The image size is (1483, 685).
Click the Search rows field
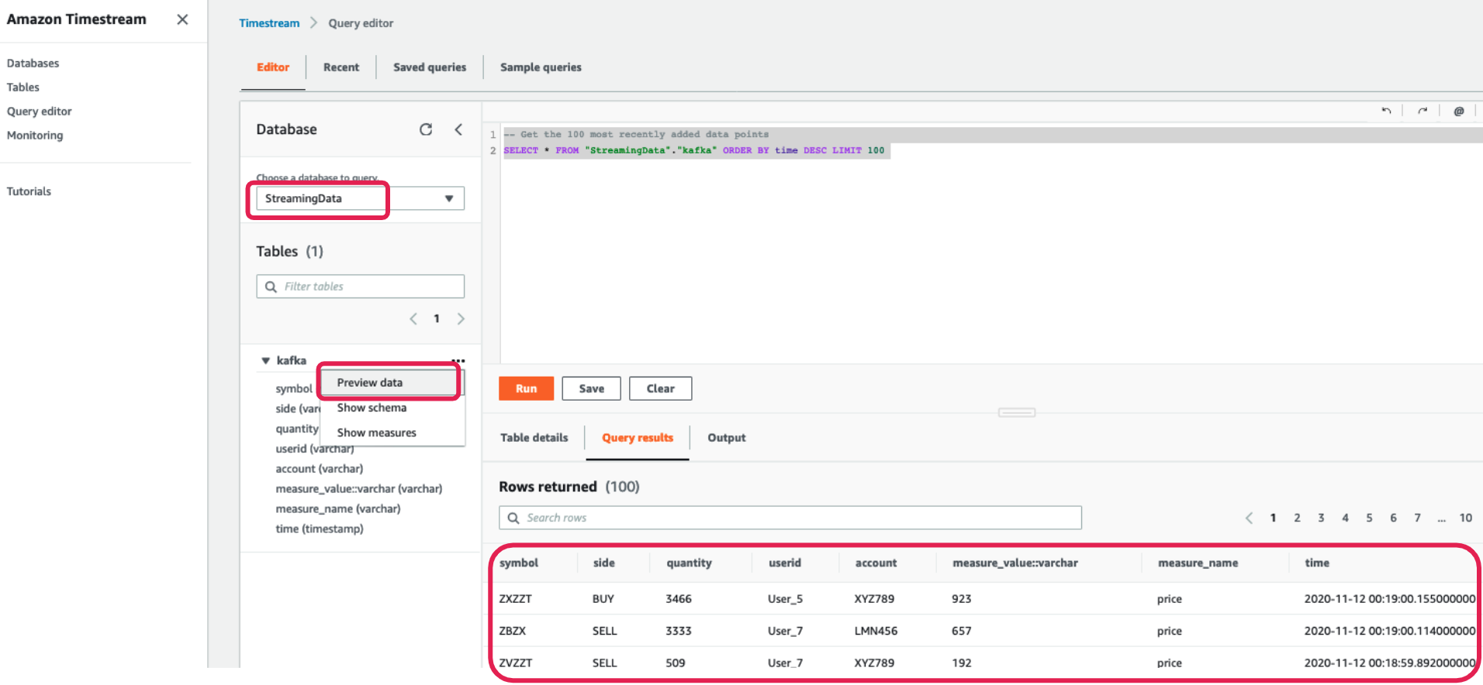790,518
